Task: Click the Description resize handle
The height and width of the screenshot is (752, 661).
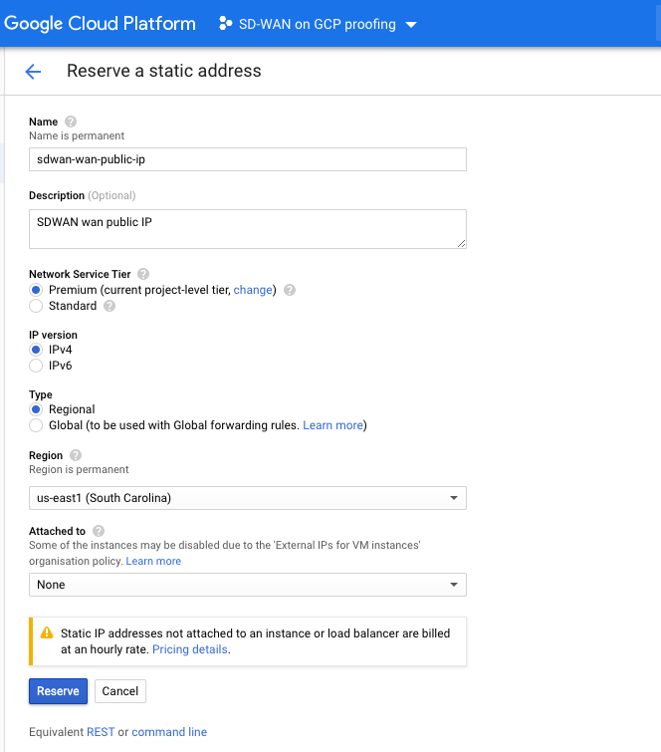Action: [x=461, y=244]
